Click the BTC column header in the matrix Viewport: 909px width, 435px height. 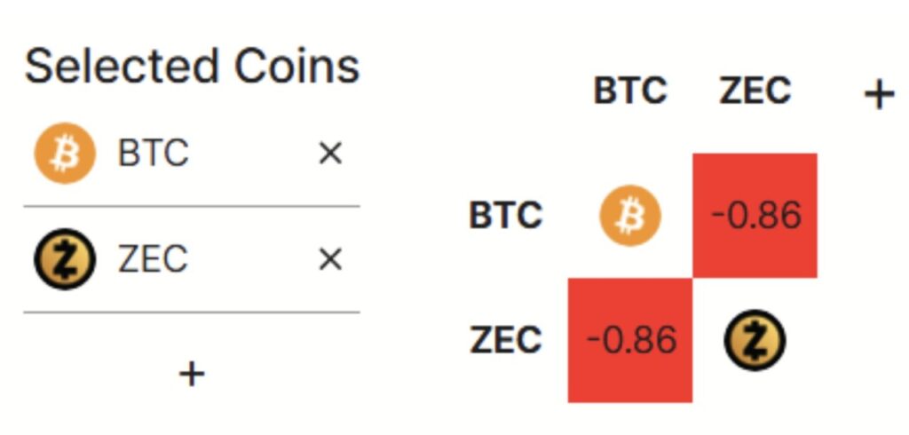[630, 91]
